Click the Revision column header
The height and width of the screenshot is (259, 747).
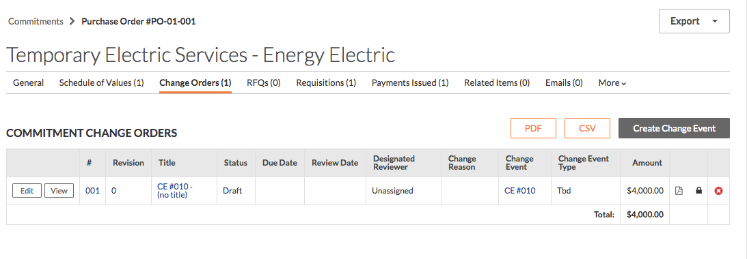click(x=128, y=163)
